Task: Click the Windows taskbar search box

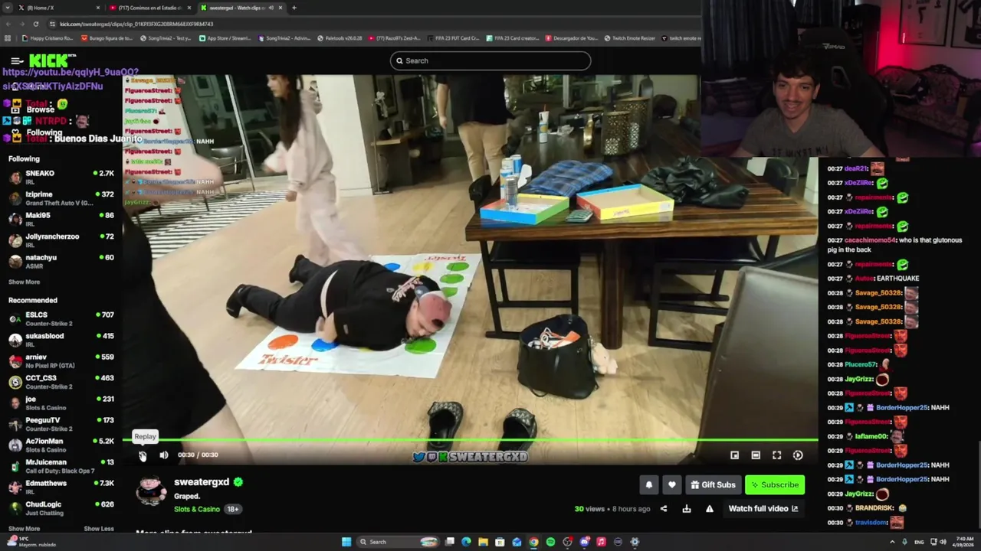Action: tap(397, 542)
